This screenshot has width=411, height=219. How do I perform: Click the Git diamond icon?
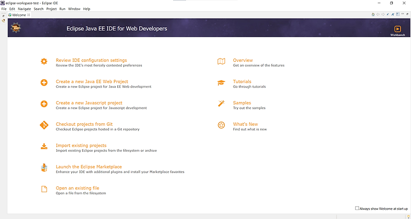click(44, 125)
